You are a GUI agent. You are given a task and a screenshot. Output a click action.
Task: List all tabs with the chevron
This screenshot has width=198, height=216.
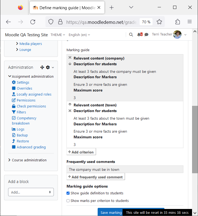[x=131, y=7]
